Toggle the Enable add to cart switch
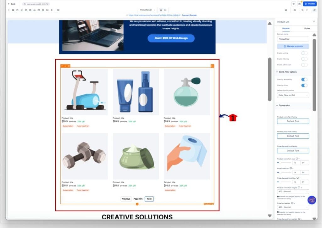The width and height of the screenshot is (322, 228). 304,65
